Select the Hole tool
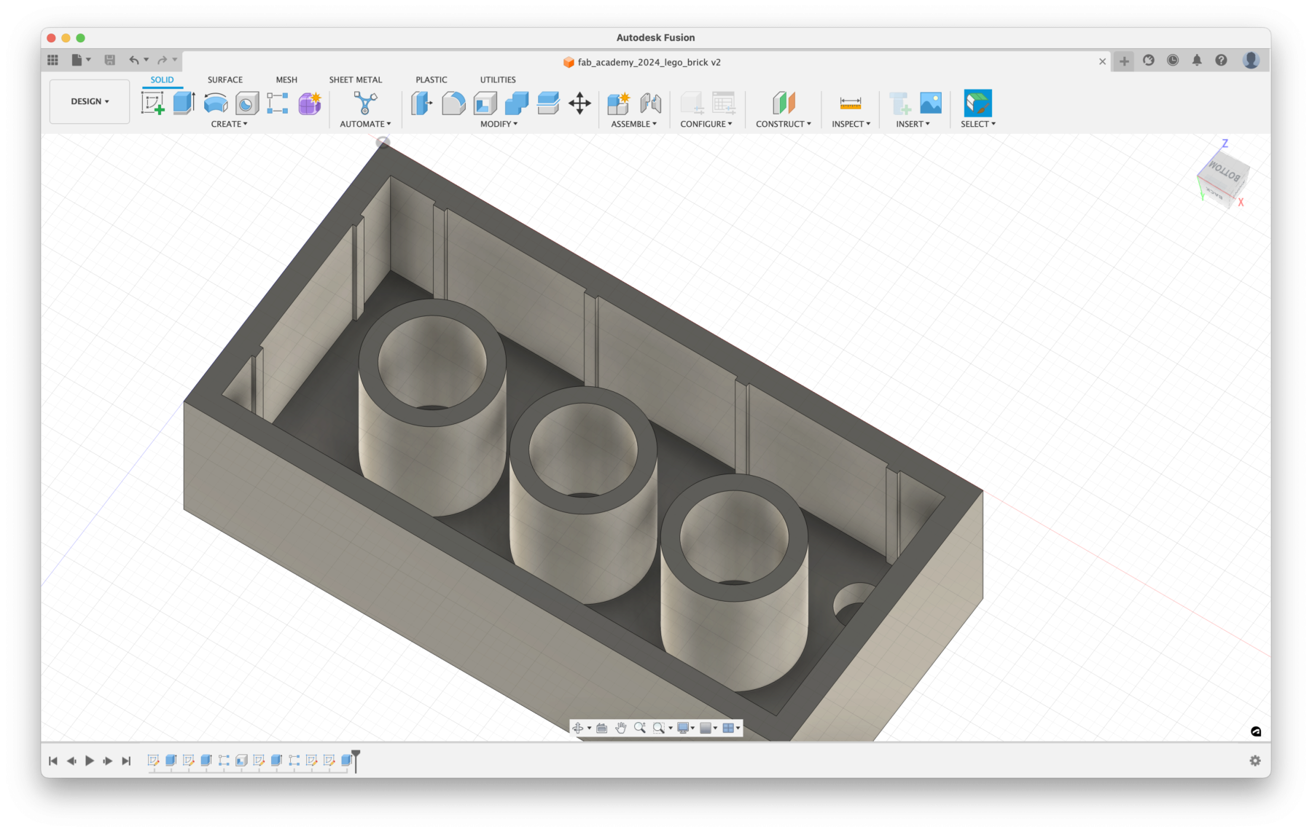 [247, 103]
